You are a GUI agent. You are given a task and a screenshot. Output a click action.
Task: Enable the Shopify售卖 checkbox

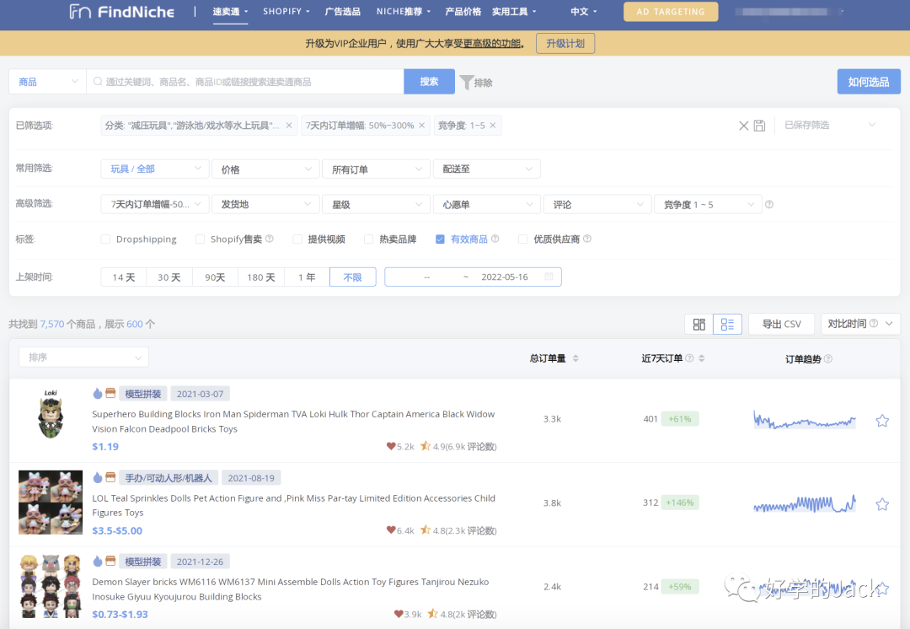[x=200, y=239]
